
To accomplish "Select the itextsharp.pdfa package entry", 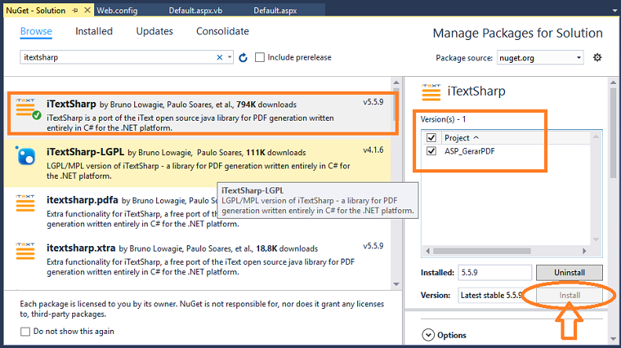I will [197, 212].
